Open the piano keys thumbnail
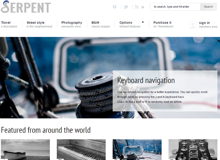The width and height of the screenshot is (220, 160). click(81, 149)
